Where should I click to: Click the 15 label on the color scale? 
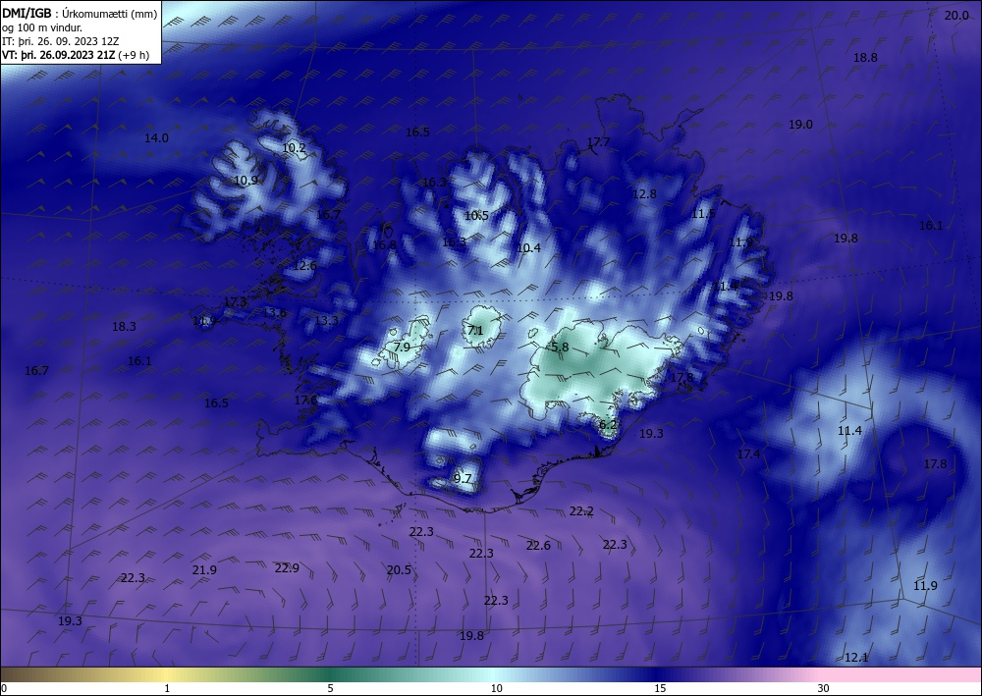coord(660,689)
